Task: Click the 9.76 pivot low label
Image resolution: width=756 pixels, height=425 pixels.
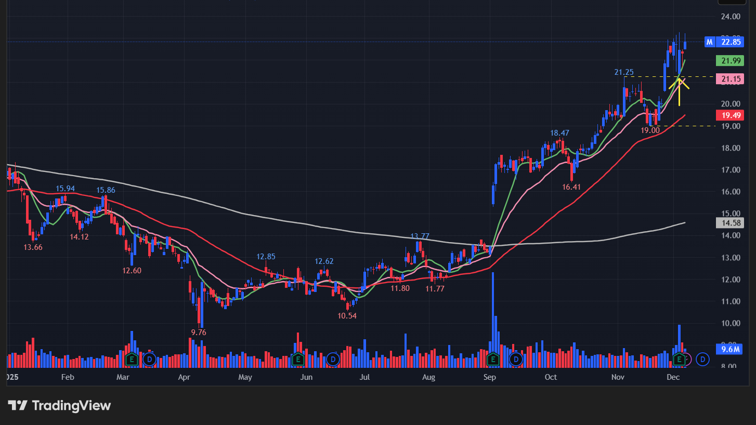Action: [198, 333]
